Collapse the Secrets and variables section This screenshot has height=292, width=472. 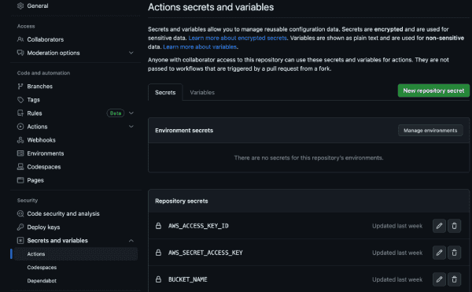coord(131,241)
